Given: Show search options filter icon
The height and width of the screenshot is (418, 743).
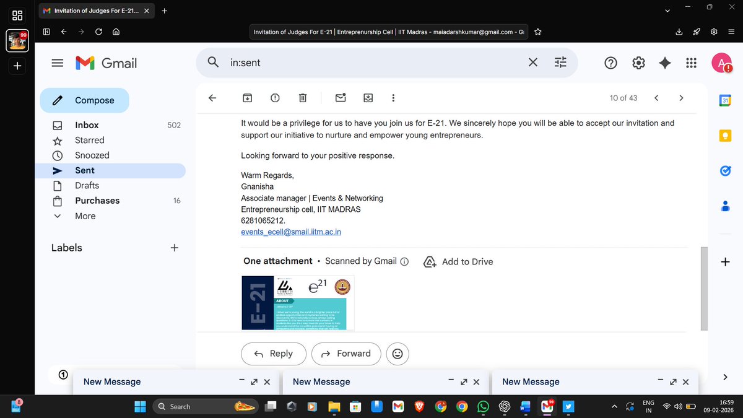Looking at the screenshot, I should click(560, 63).
